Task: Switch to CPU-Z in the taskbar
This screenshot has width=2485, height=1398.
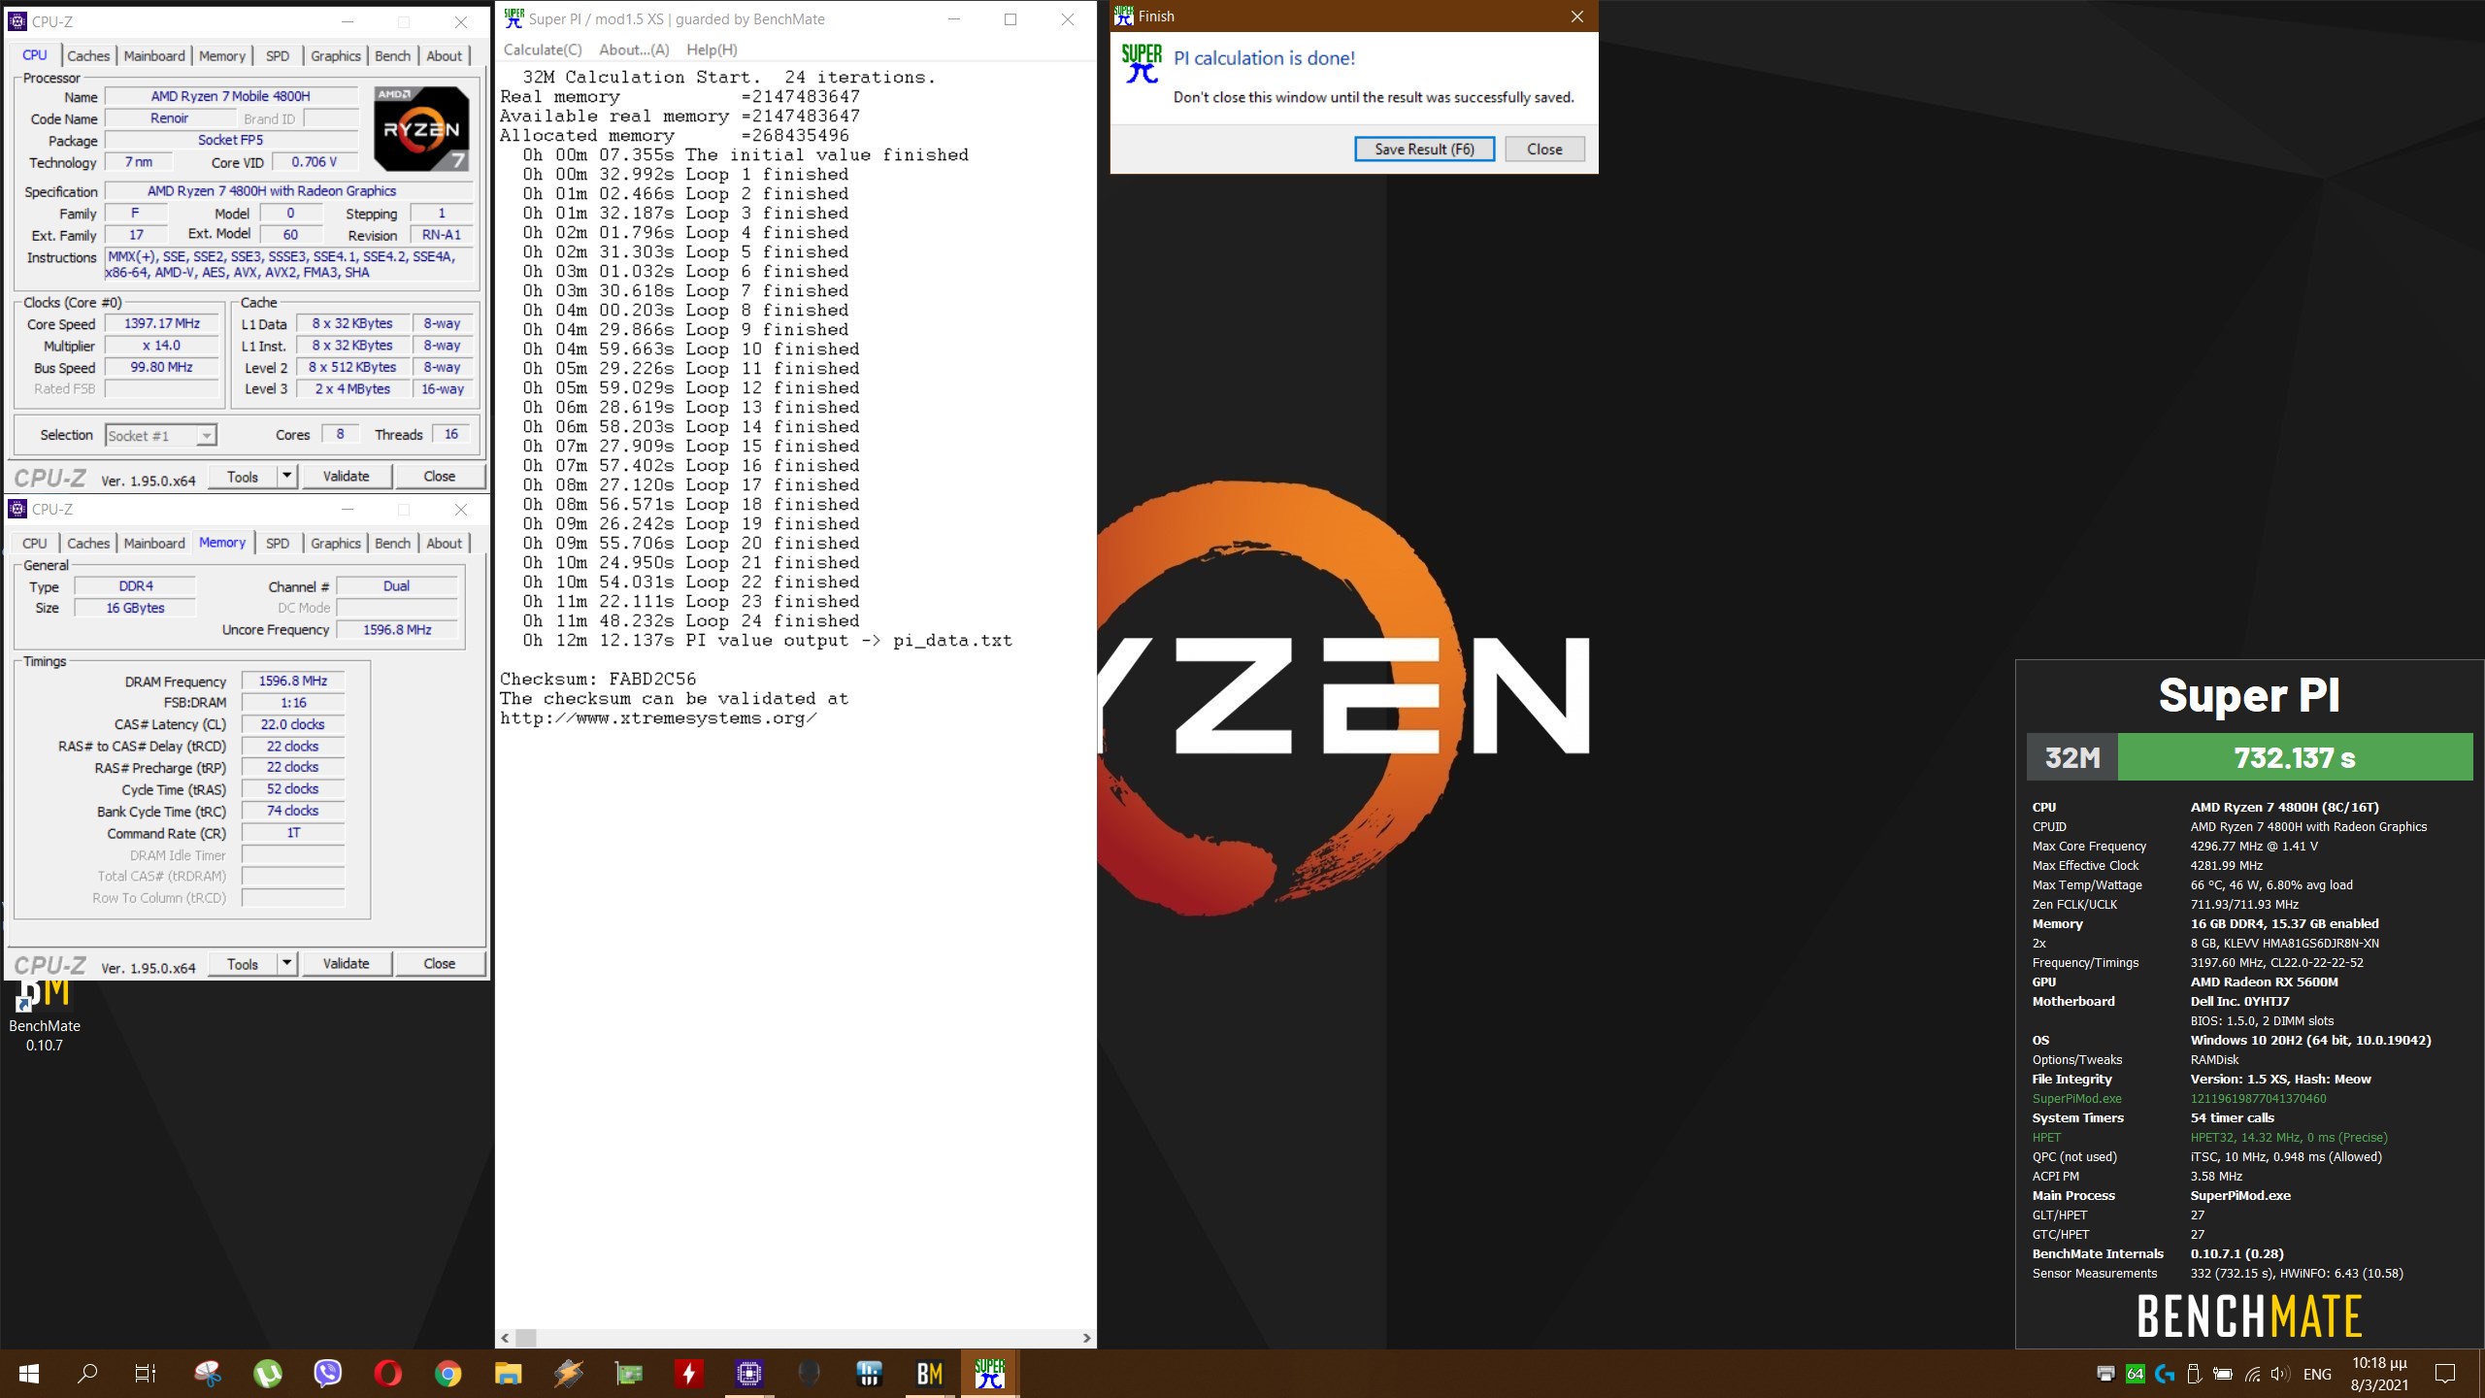Action: [749, 1374]
